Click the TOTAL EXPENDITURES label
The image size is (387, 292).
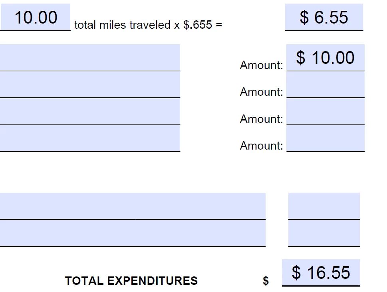(131, 281)
